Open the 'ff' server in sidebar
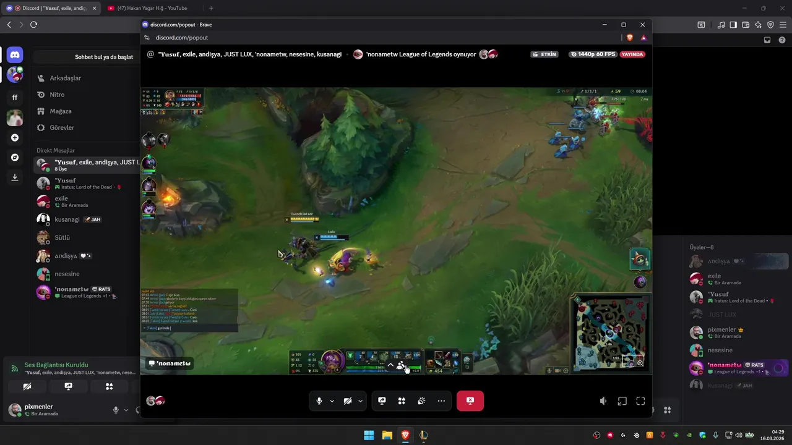Image resolution: width=792 pixels, height=445 pixels. pos(15,98)
